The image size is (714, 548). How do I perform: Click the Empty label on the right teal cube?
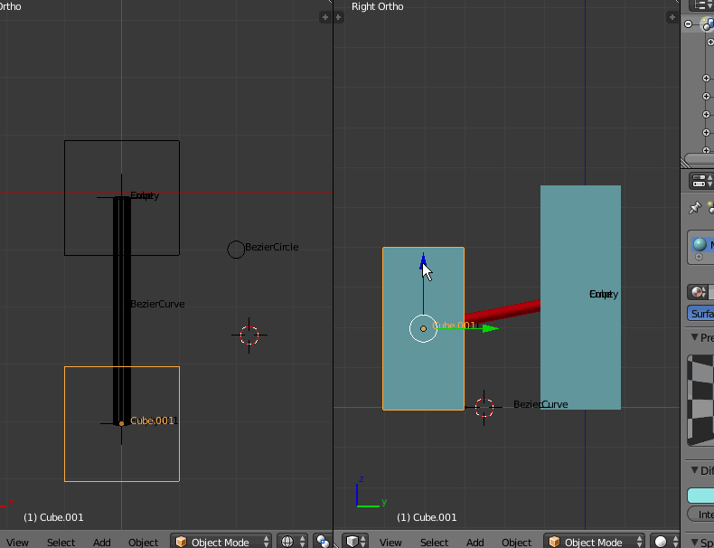point(604,294)
